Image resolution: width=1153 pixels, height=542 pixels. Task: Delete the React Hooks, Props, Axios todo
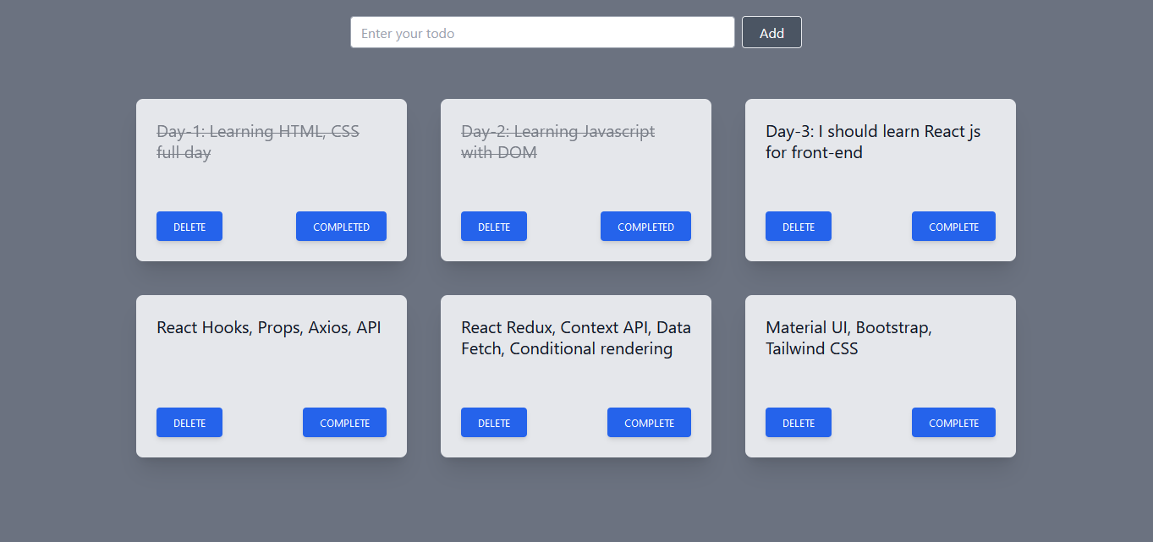pyautogui.click(x=189, y=423)
